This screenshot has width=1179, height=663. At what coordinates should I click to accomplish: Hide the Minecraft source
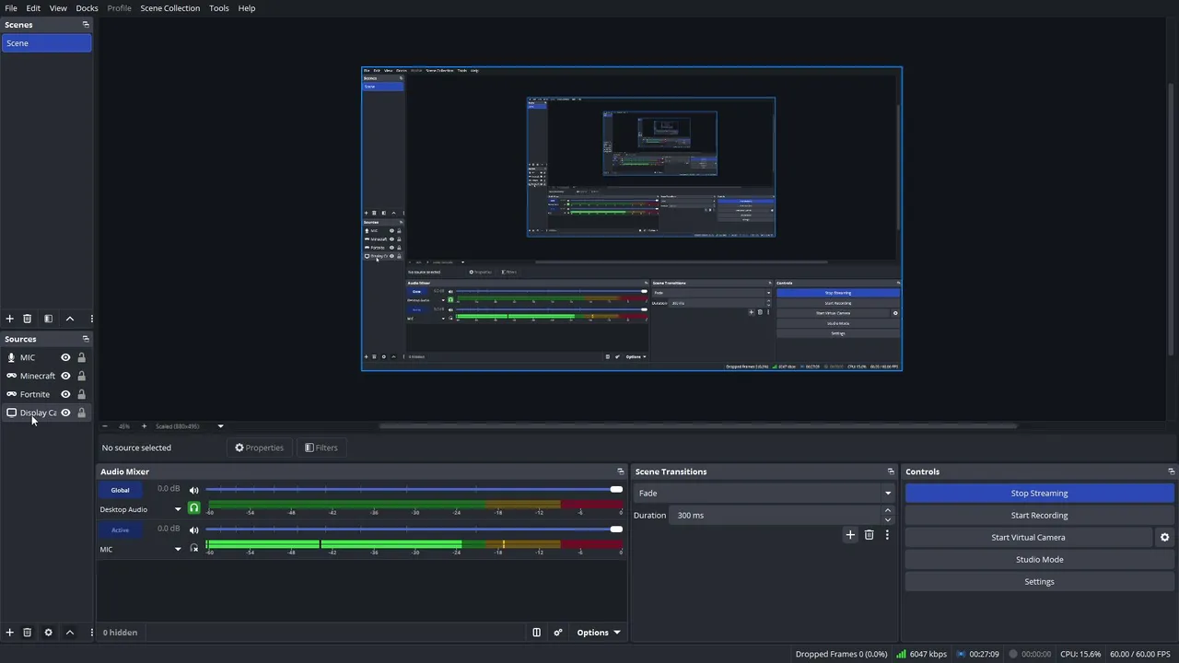pyautogui.click(x=65, y=376)
